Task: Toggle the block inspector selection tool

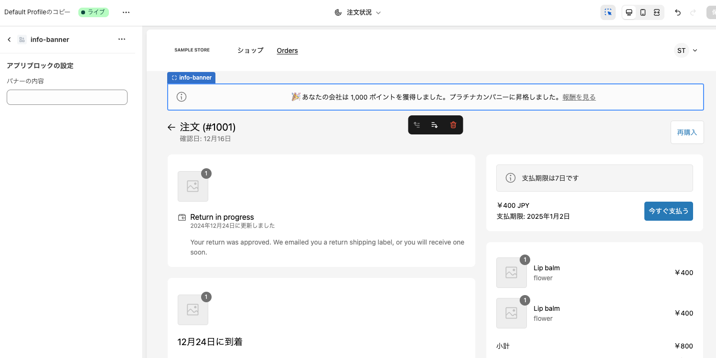Action: (608, 12)
